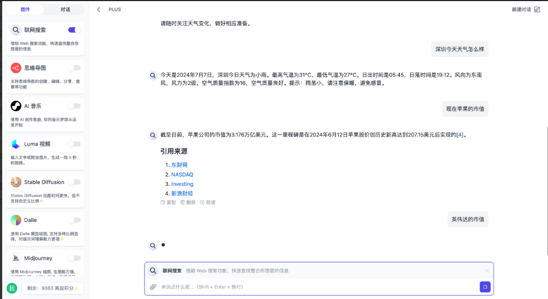Viewport: 548px width, 299px height.
Task: Click the attachment paperclip icon
Action: click(x=153, y=287)
